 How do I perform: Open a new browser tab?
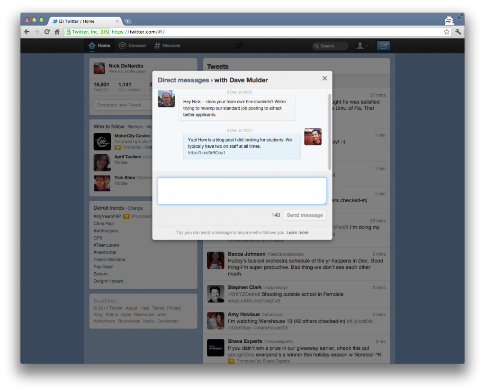tap(127, 21)
